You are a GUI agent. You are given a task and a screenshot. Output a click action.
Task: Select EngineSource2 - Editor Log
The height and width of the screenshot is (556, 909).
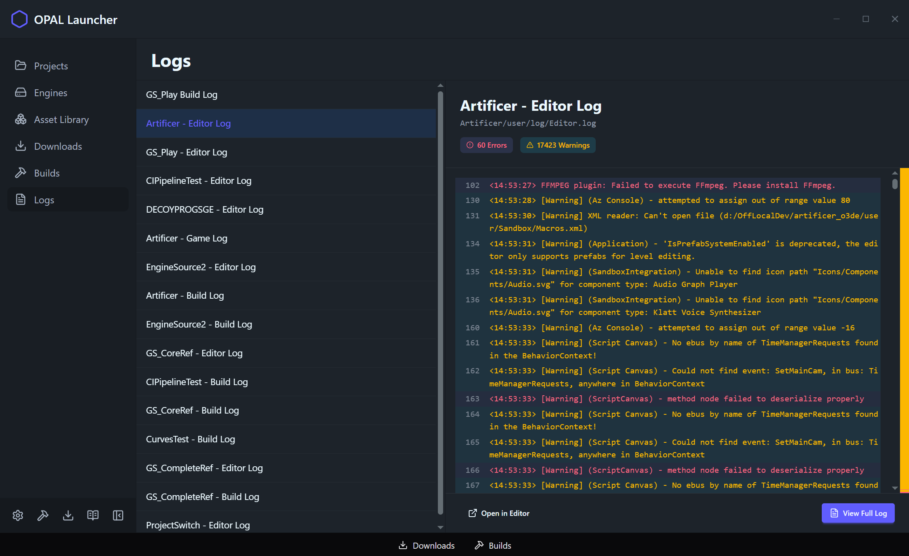(286, 267)
